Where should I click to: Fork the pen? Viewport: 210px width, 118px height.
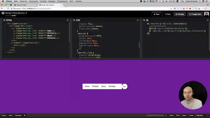(167, 14)
